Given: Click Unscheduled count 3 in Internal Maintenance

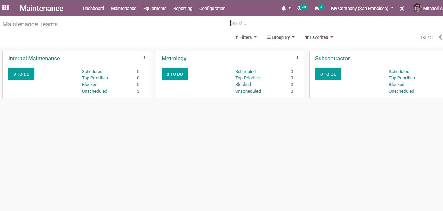Looking at the screenshot, I should [x=138, y=91].
